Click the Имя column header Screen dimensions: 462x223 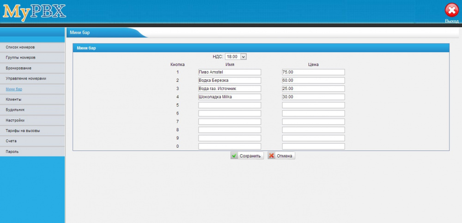(230, 65)
